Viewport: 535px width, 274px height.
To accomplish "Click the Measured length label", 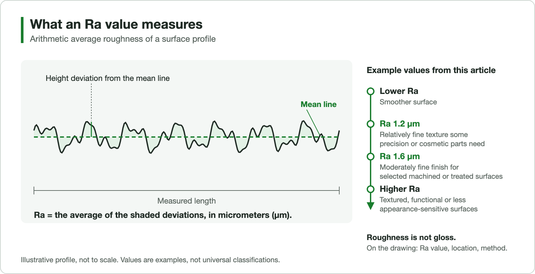I will pos(187,201).
